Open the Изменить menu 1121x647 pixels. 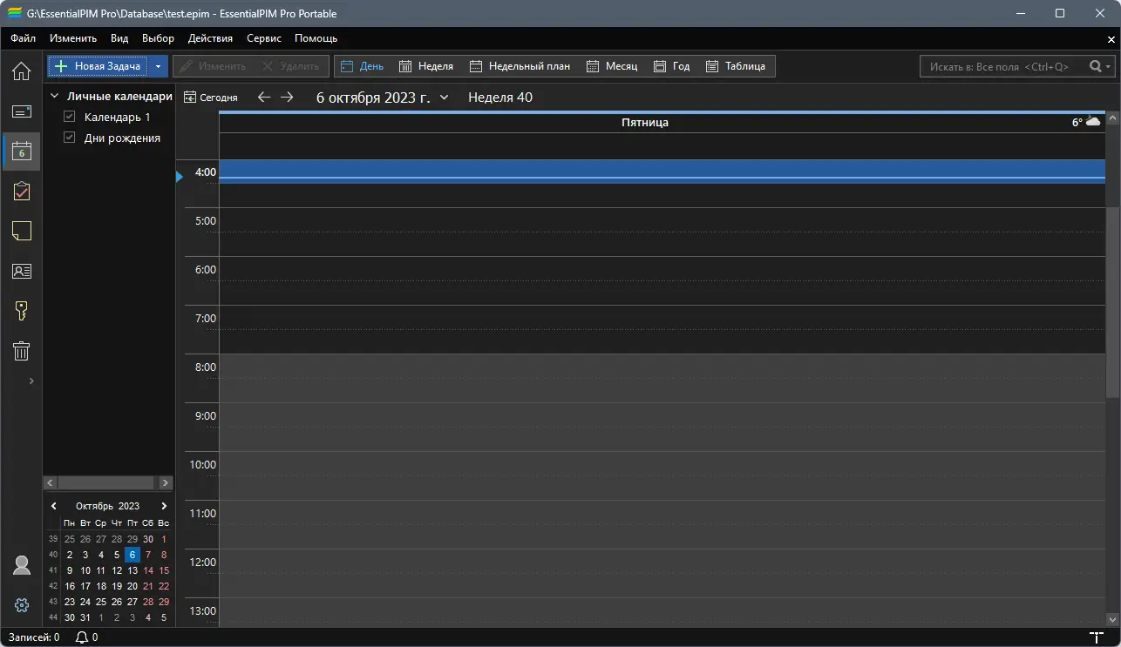pos(73,38)
